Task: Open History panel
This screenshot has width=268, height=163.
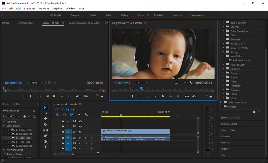Action: coord(224,149)
